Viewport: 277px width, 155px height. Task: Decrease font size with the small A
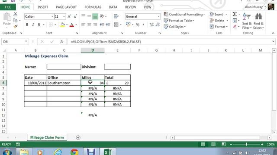pyautogui.click(x=75, y=16)
